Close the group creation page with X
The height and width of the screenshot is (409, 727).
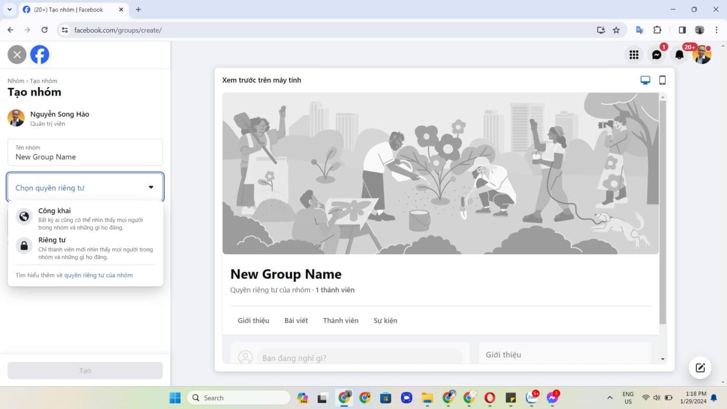point(17,54)
